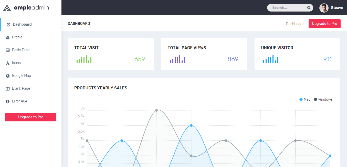Click the Mac legend label

click(x=307, y=99)
